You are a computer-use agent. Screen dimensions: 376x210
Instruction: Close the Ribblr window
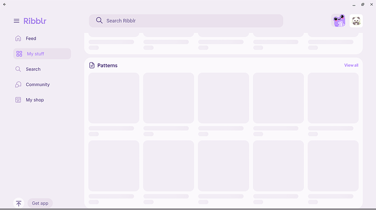point(372,4)
